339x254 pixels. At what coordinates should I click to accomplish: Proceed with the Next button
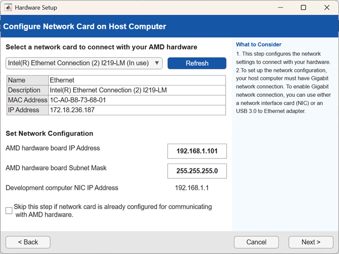click(x=311, y=242)
